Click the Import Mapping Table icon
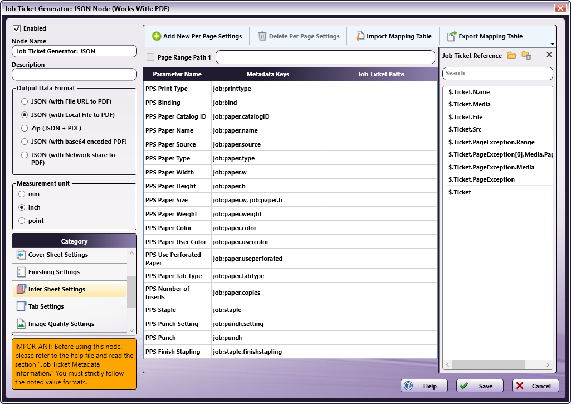The image size is (571, 404). click(x=360, y=36)
